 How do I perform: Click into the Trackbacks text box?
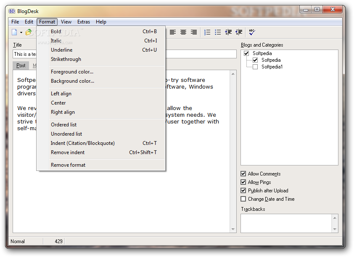pos(286,223)
